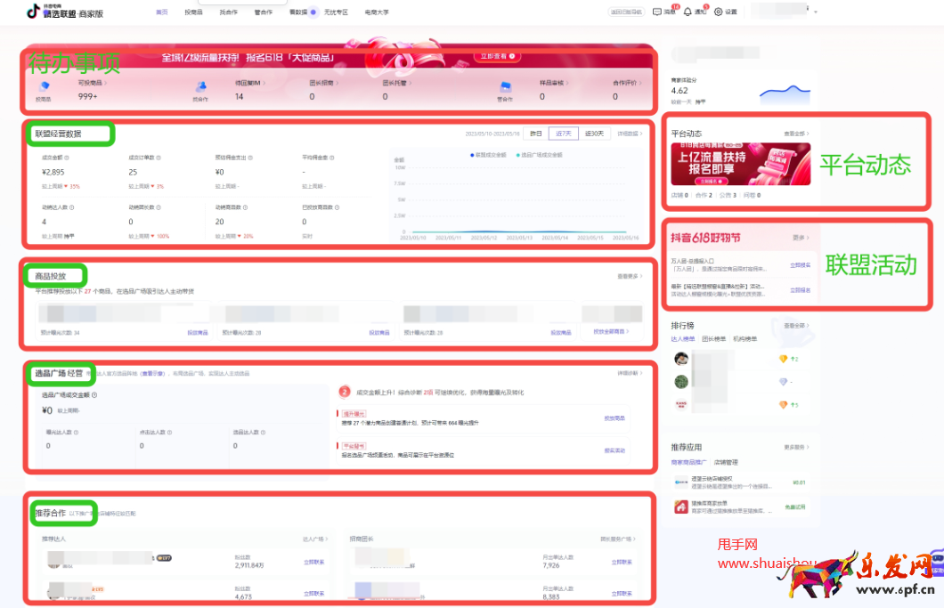Show the info tooltip beside 选品达人数
Image resolution: width=944 pixels, height=608 pixels.
(x=263, y=433)
